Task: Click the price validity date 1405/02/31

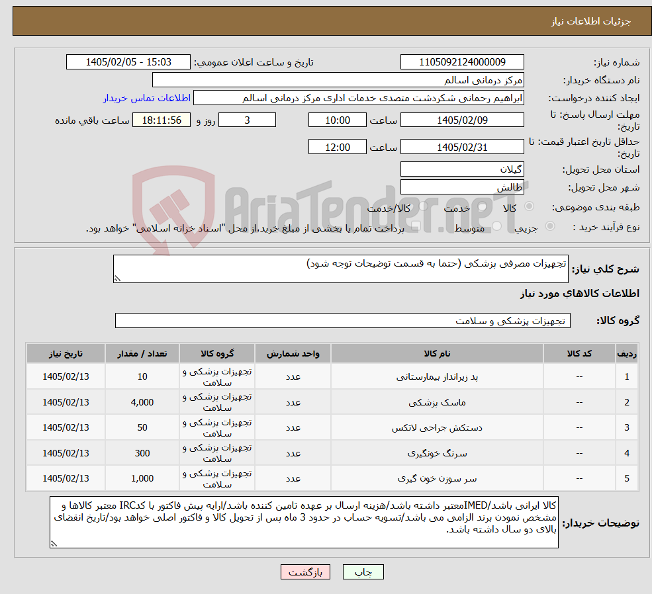Action: point(462,147)
